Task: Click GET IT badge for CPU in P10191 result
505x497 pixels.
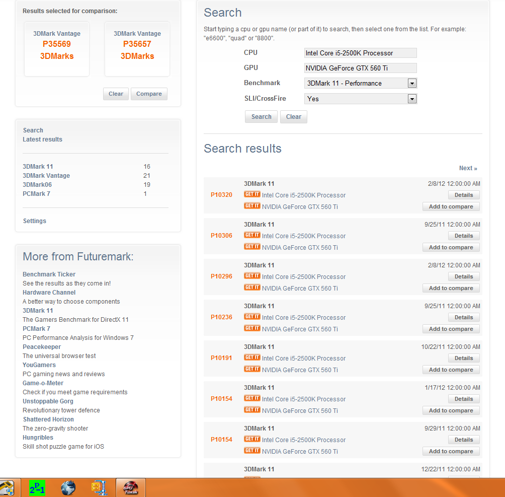Action: pos(252,358)
